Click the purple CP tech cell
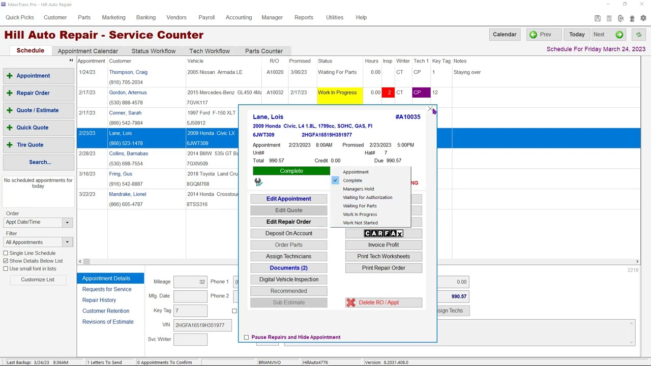 click(x=421, y=93)
